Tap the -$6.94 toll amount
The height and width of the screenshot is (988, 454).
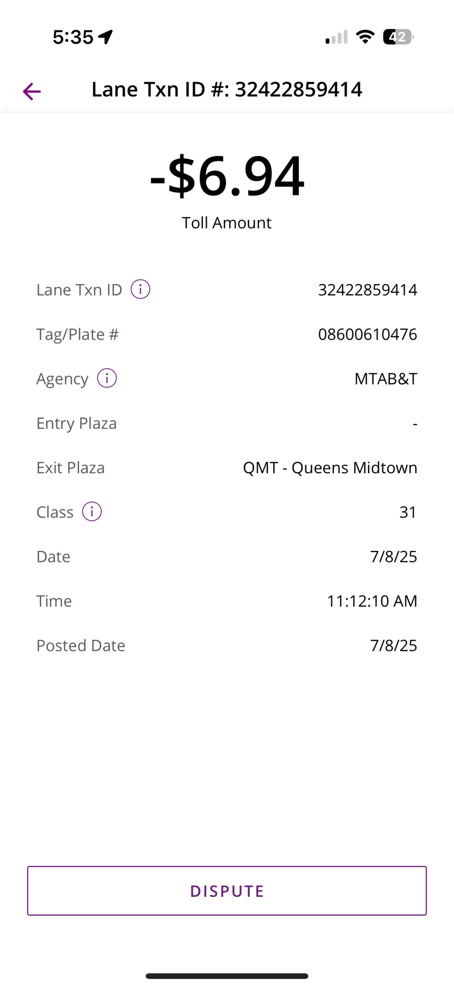point(227,177)
